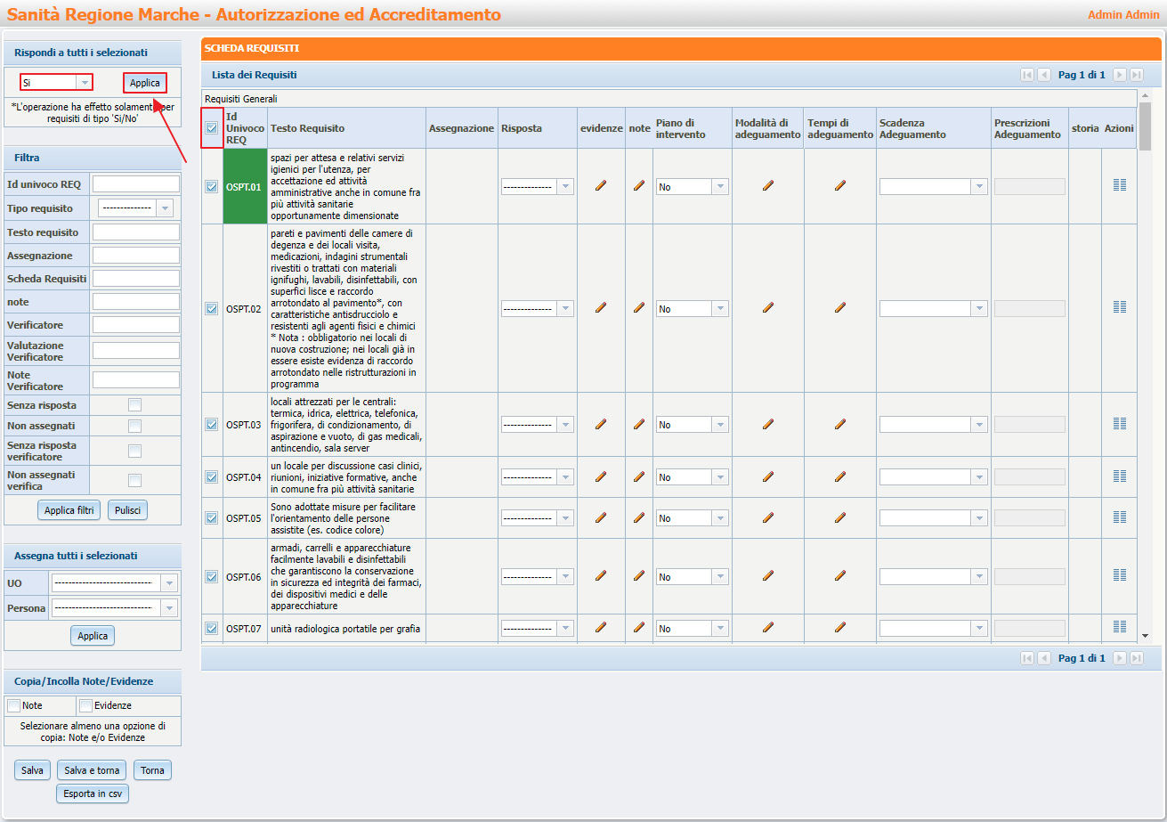Uncheck the OSPT.01 row checkbox
Viewport: 1167px width, 822px height.
[x=212, y=187]
